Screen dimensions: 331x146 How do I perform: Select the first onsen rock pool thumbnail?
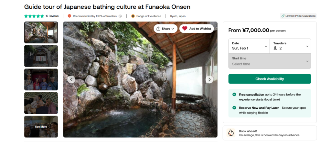click(41, 32)
